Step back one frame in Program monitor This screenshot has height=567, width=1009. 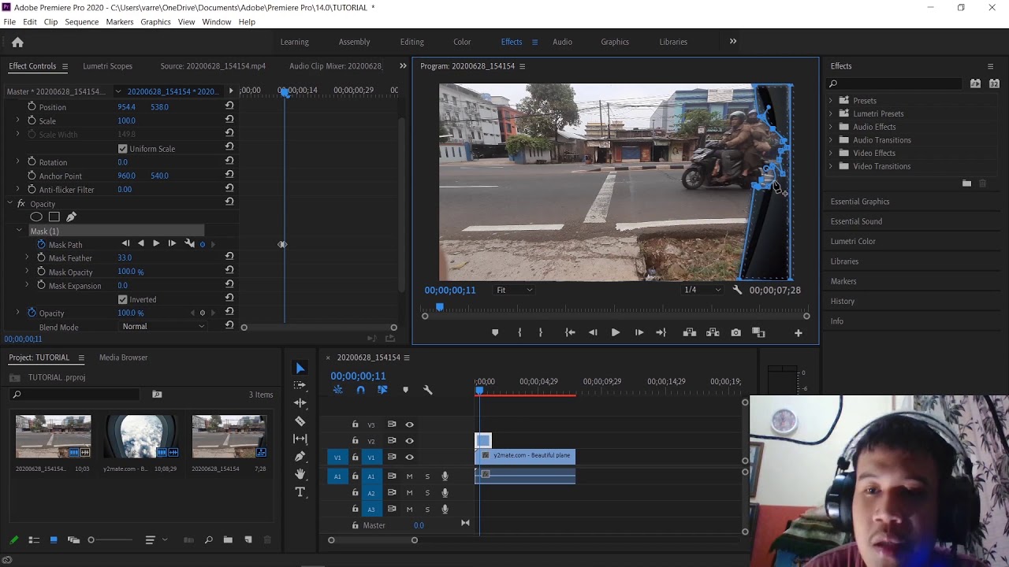tap(593, 332)
